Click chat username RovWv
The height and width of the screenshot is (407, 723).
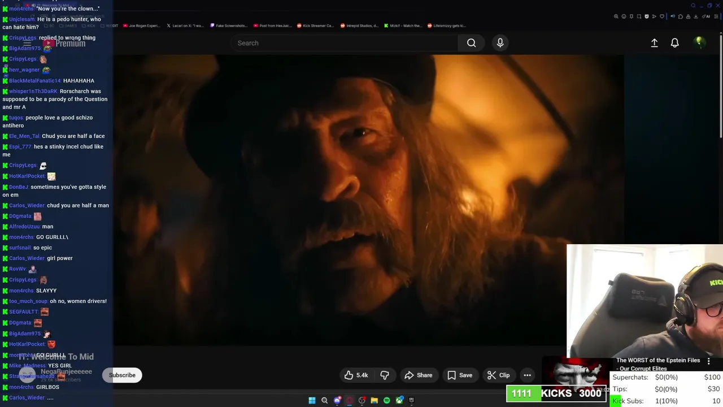pos(18,269)
